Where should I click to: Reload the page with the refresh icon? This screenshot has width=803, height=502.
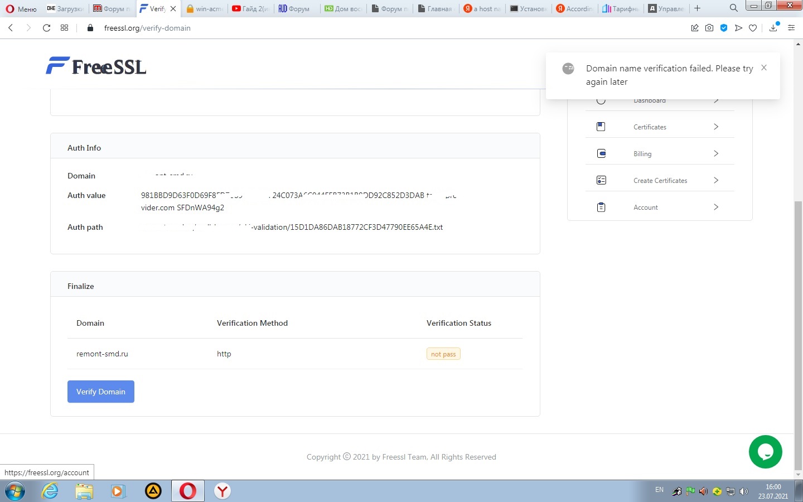point(47,28)
